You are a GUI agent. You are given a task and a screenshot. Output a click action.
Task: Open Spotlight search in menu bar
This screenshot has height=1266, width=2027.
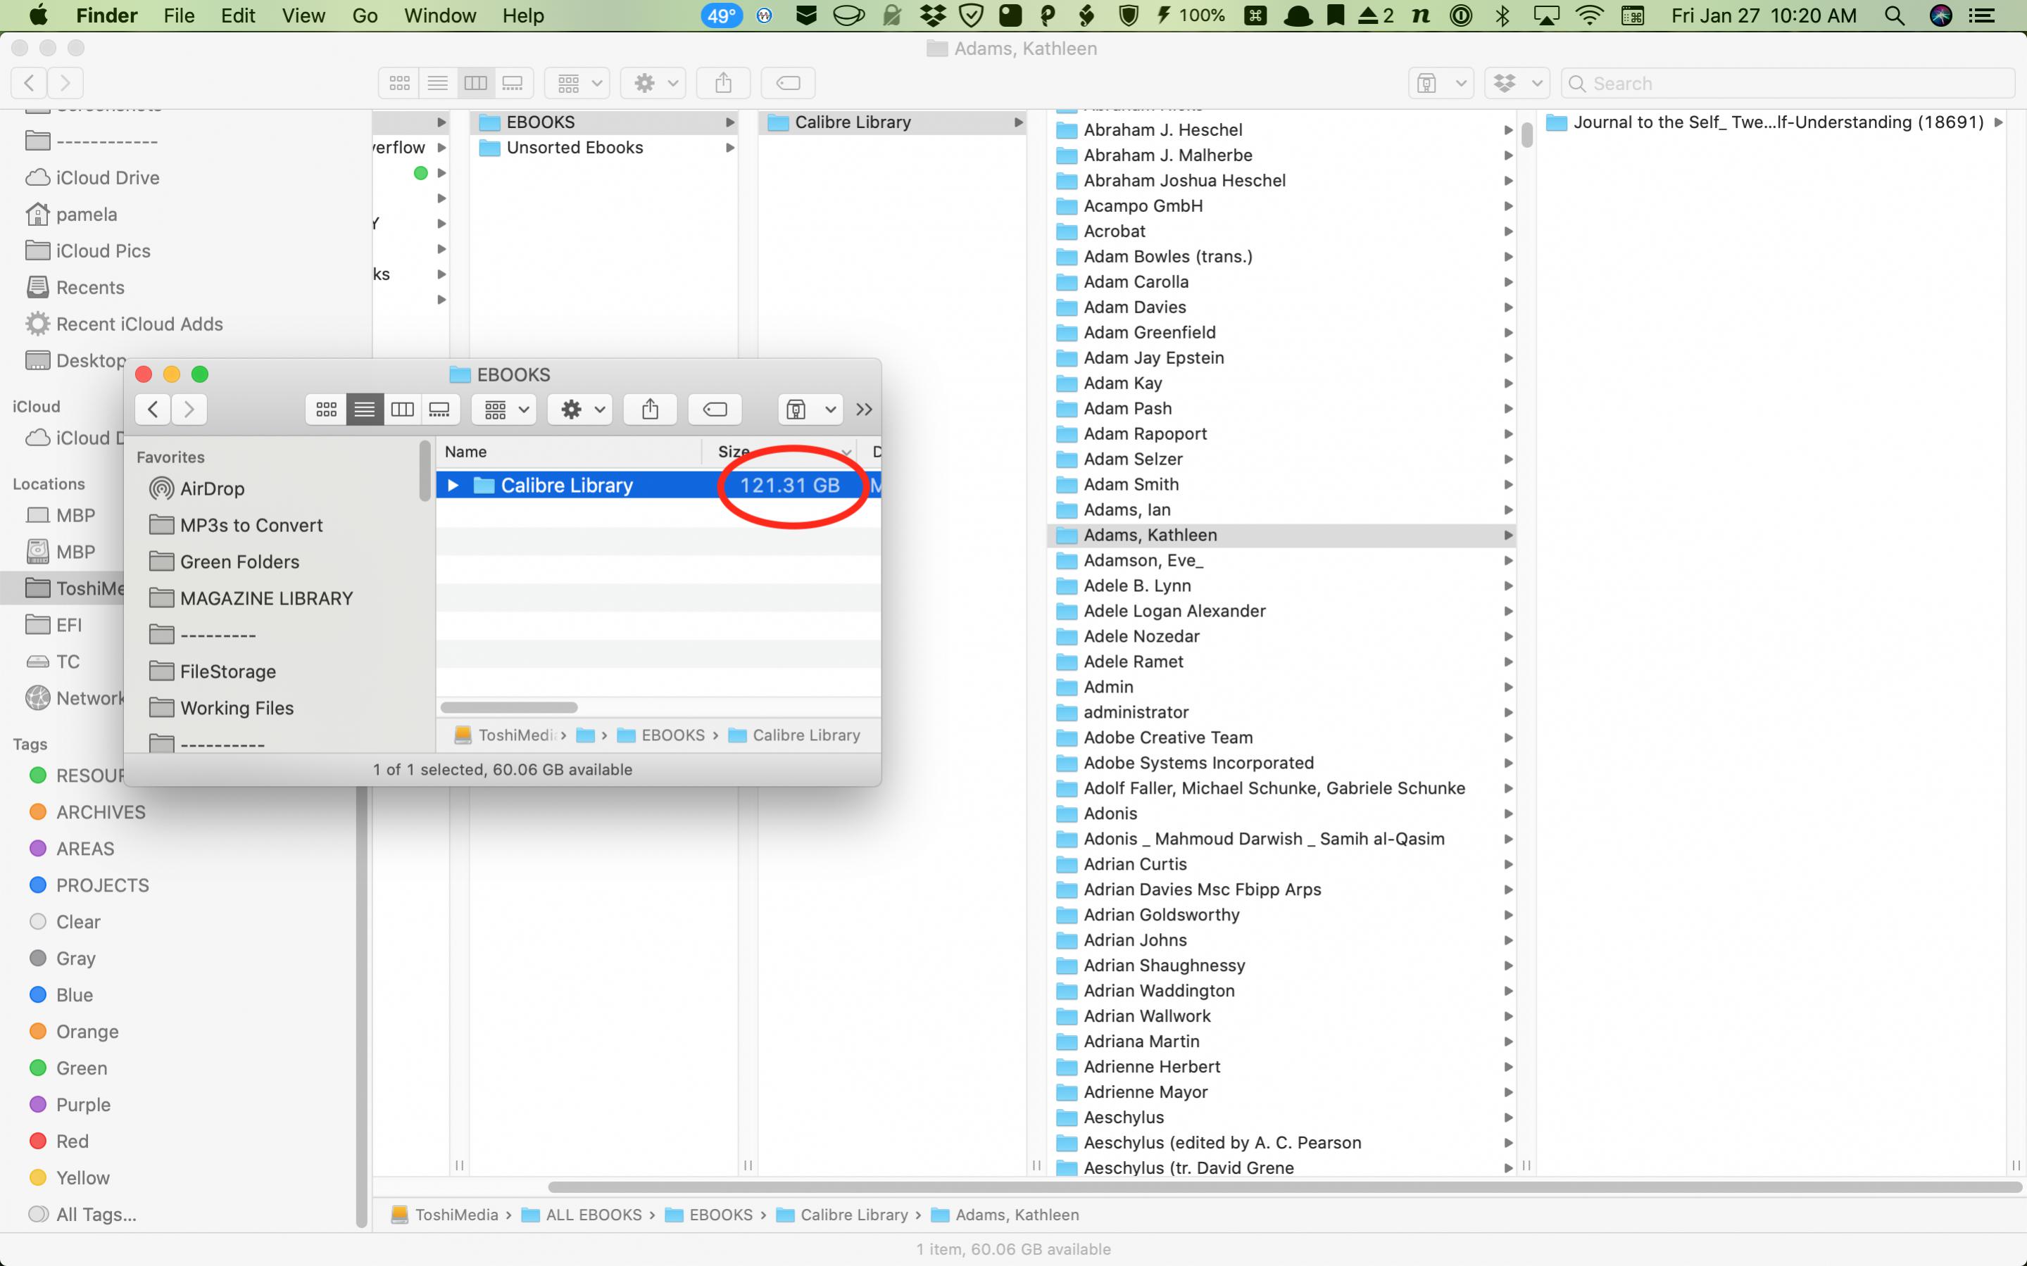point(1895,15)
